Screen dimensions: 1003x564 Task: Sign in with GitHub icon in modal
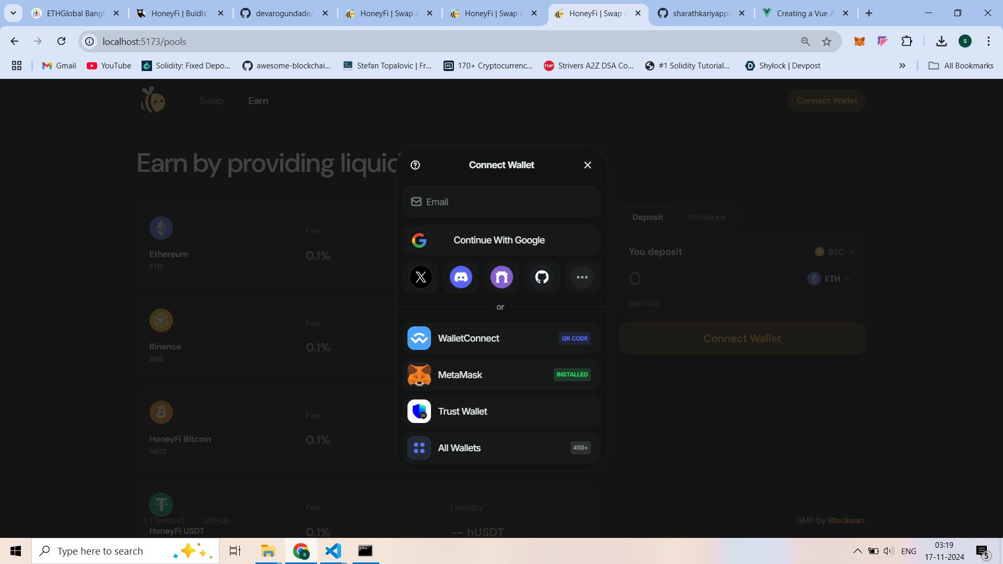[x=542, y=277]
